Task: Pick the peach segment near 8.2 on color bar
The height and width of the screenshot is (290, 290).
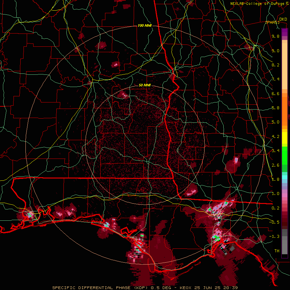Action: pos(285,67)
